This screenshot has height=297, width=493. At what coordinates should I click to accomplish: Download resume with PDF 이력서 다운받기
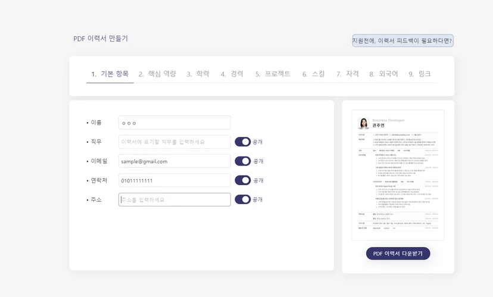(398, 254)
